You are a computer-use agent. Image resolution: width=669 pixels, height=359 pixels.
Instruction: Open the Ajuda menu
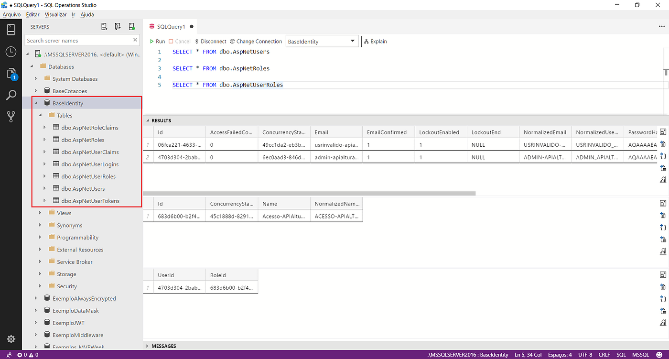(87, 14)
